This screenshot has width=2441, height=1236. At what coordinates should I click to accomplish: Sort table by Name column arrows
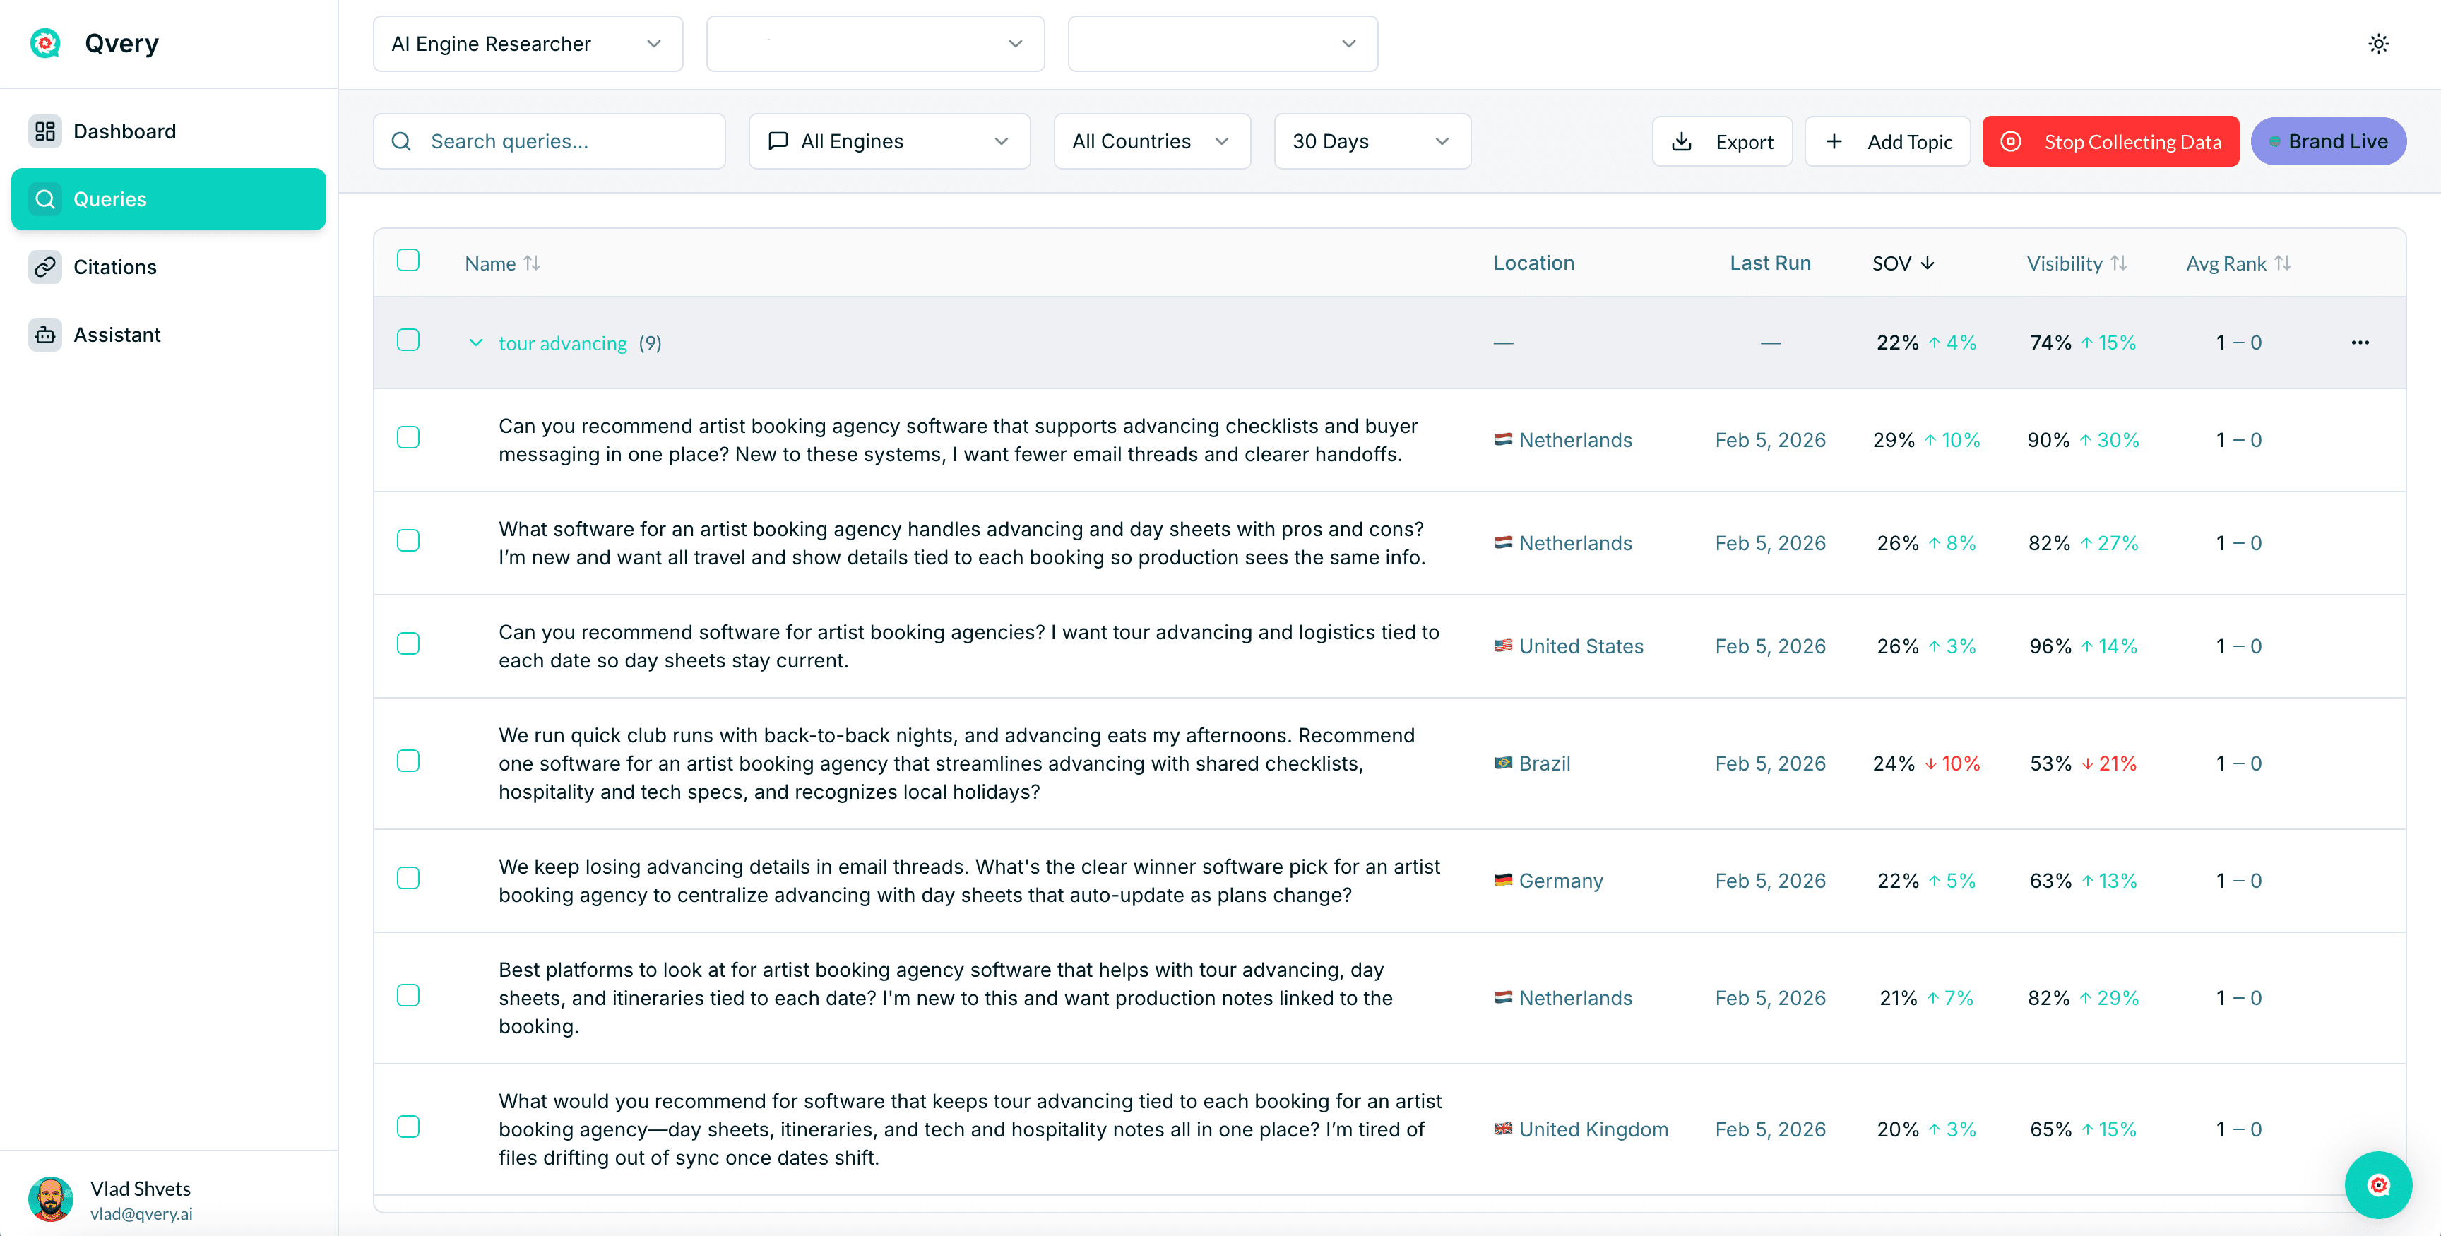(533, 263)
